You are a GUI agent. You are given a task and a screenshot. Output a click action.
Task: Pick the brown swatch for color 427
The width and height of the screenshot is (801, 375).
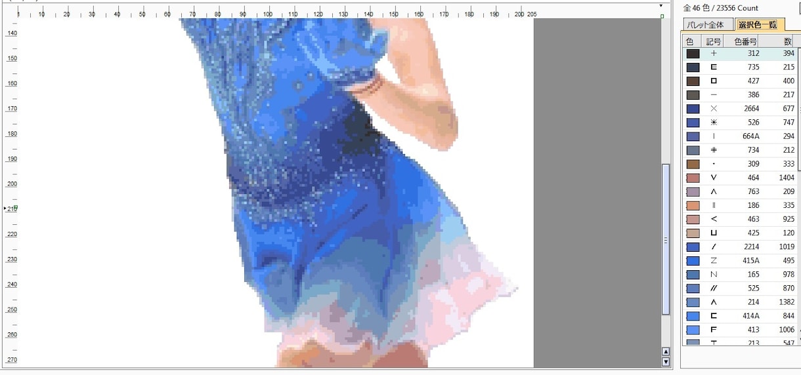(693, 81)
